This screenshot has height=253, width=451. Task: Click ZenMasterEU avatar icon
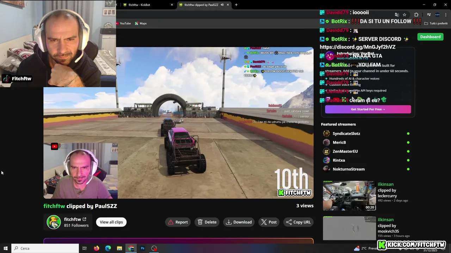tap(327, 151)
